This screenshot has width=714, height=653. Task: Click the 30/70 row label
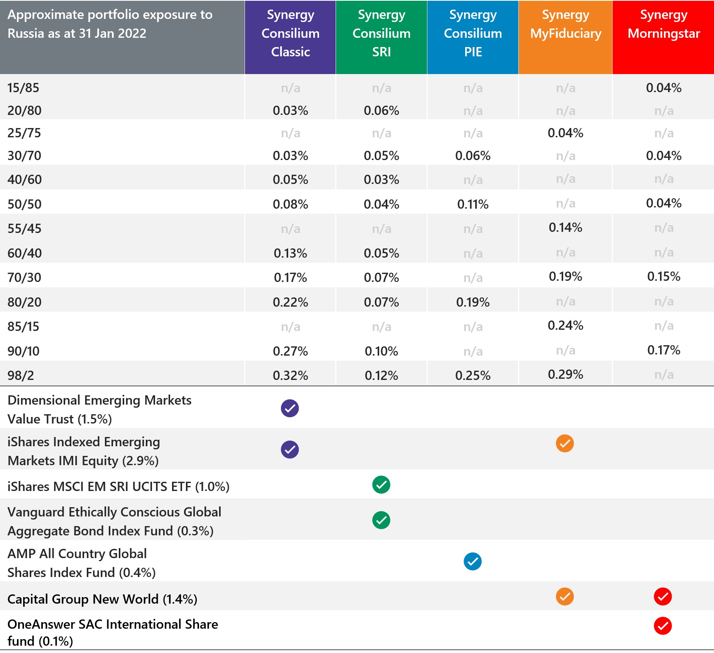(x=24, y=156)
